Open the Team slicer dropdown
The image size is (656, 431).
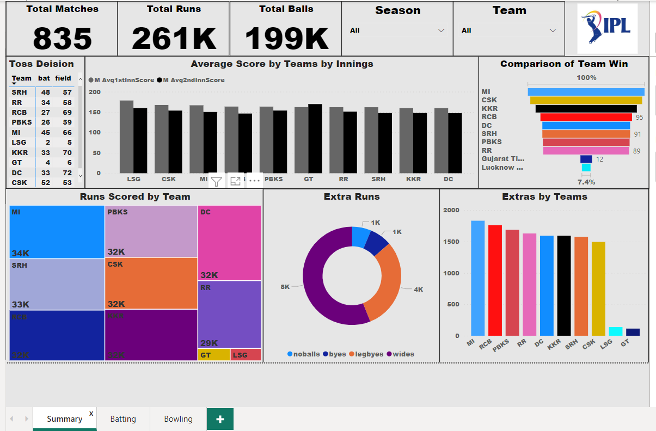[553, 30]
